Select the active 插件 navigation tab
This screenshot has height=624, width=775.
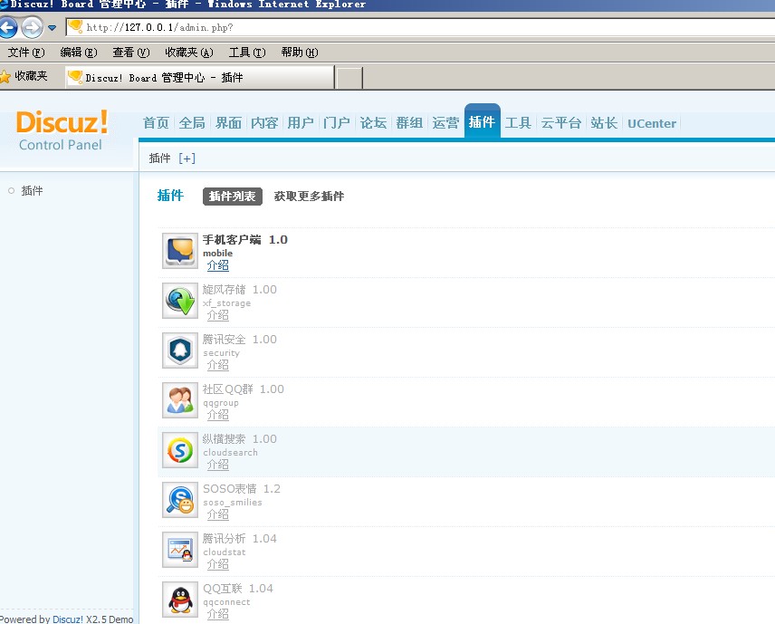482,121
